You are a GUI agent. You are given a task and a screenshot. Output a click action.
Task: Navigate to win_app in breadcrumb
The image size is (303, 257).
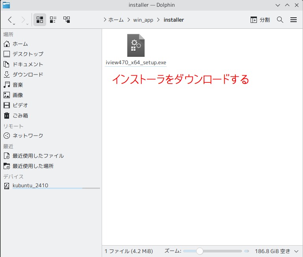coord(143,20)
